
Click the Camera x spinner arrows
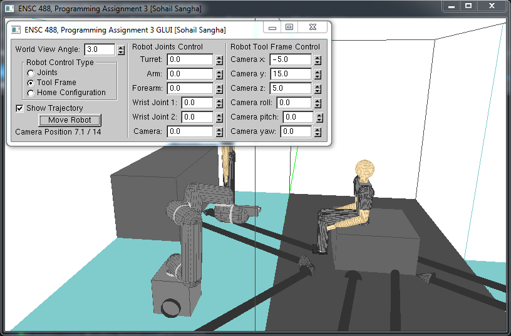point(317,60)
